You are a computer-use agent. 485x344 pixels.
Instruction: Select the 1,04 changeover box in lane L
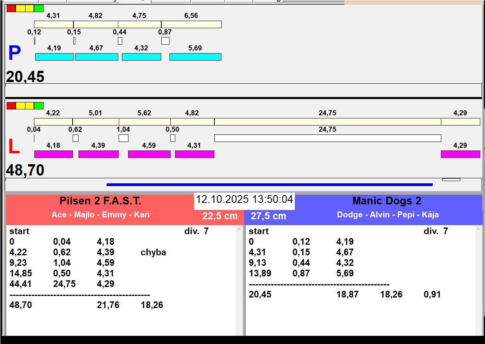tap(123, 138)
